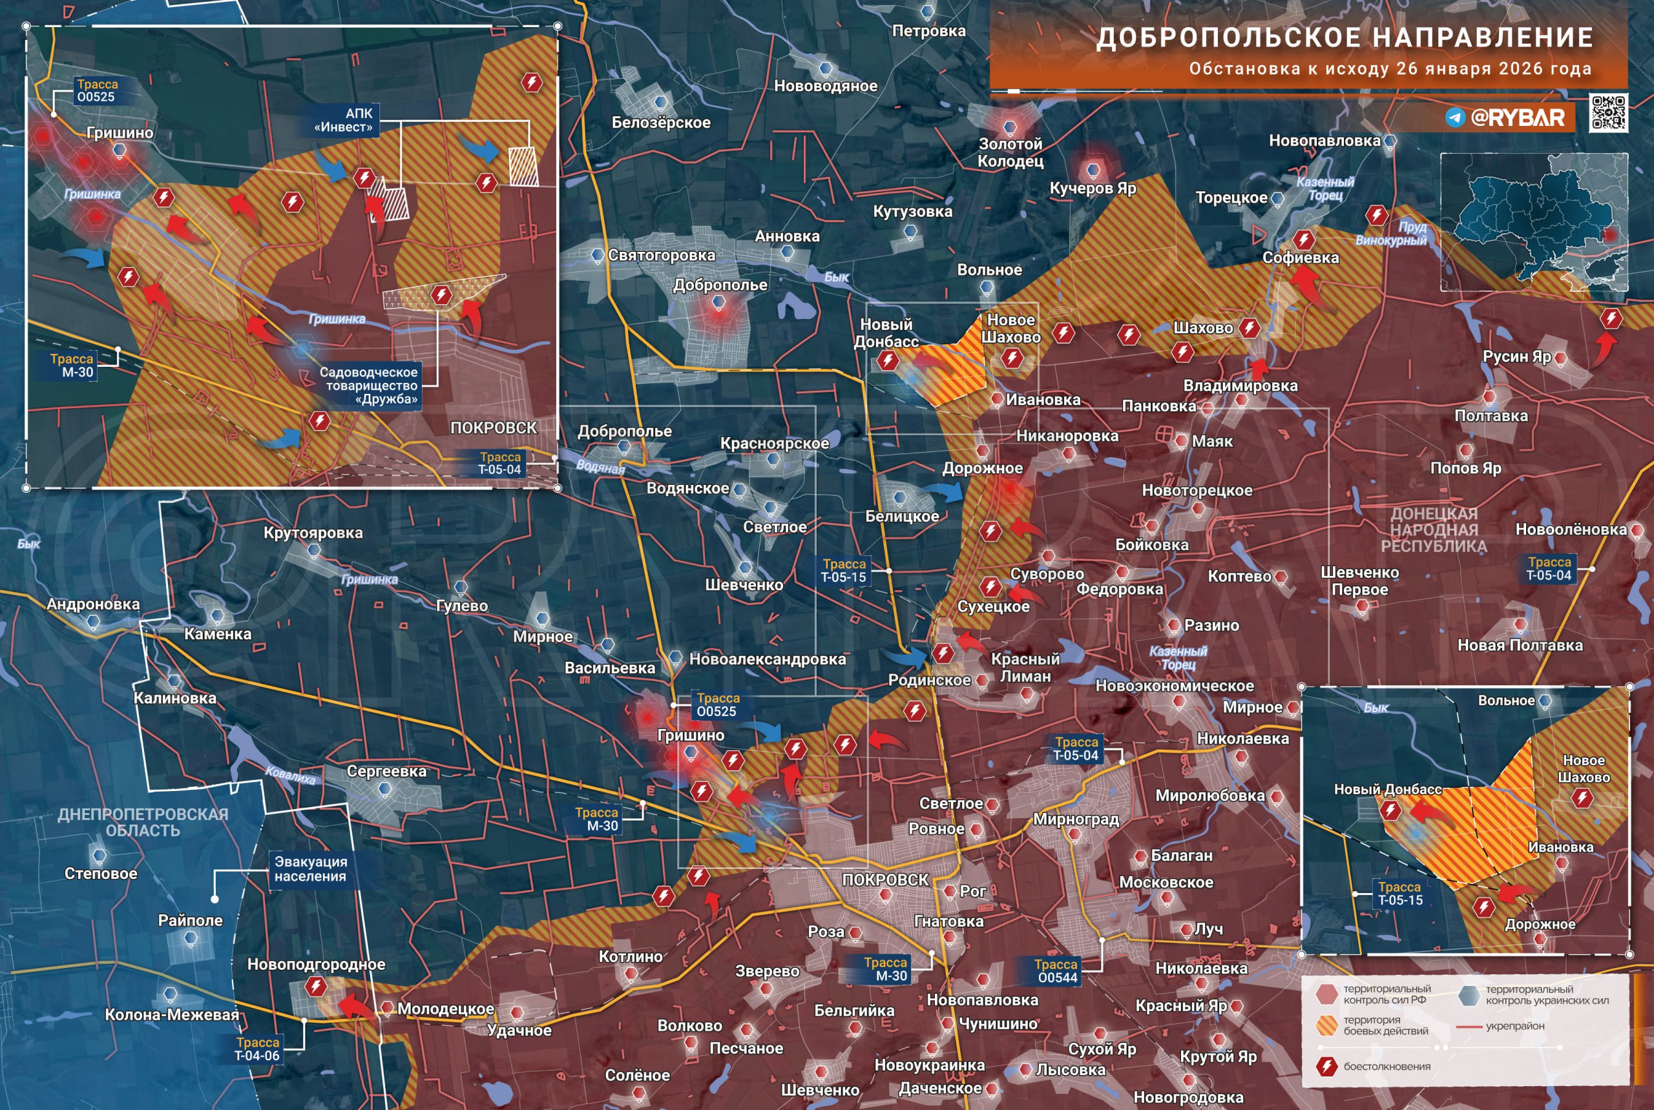Click the АПК «Инвест» callout label
The height and width of the screenshot is (1110, 1654).
click(344, 120)
